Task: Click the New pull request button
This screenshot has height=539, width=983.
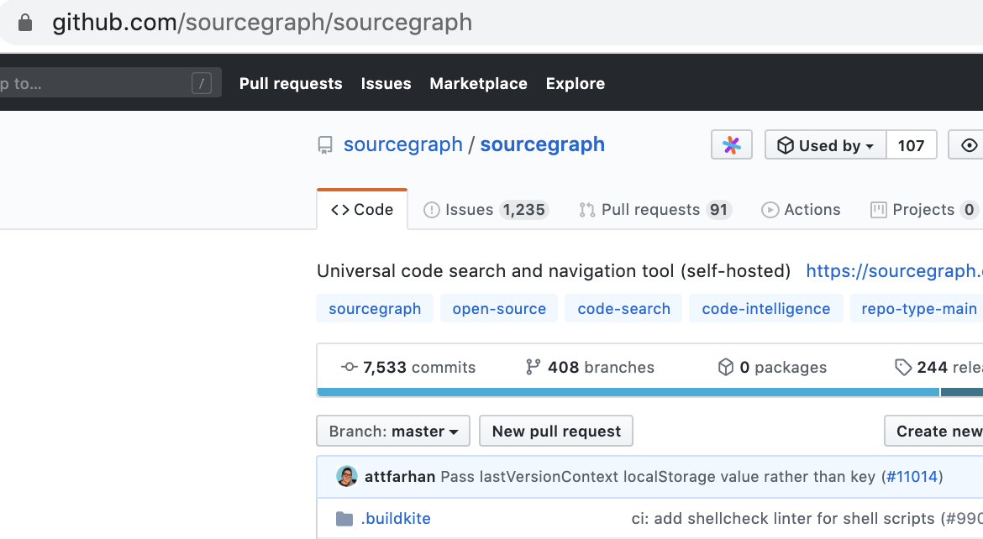Action: coord(556,432)
